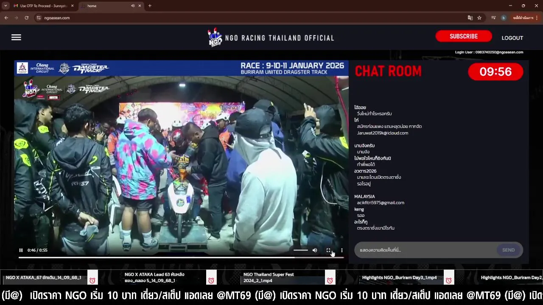Viewport: 543px width, 305px height.
Task: Bookmark this page with star
Action: (x=479, y=18)
